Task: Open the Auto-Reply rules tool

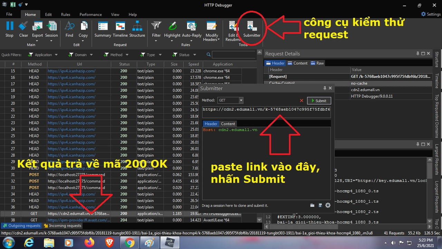Action: tap(192, 29)
